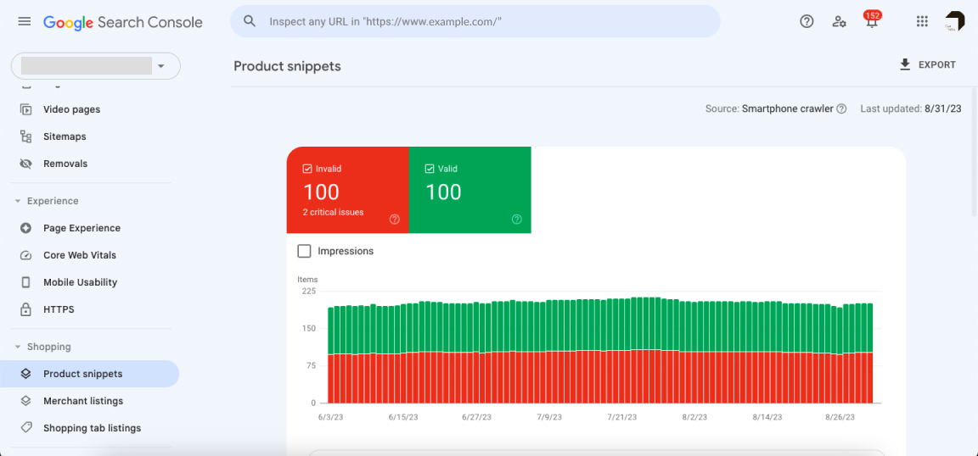Viewport: 978px width, 456px height.
Task: Toggle the Invalid checkbox
Action: pos(308,170)
